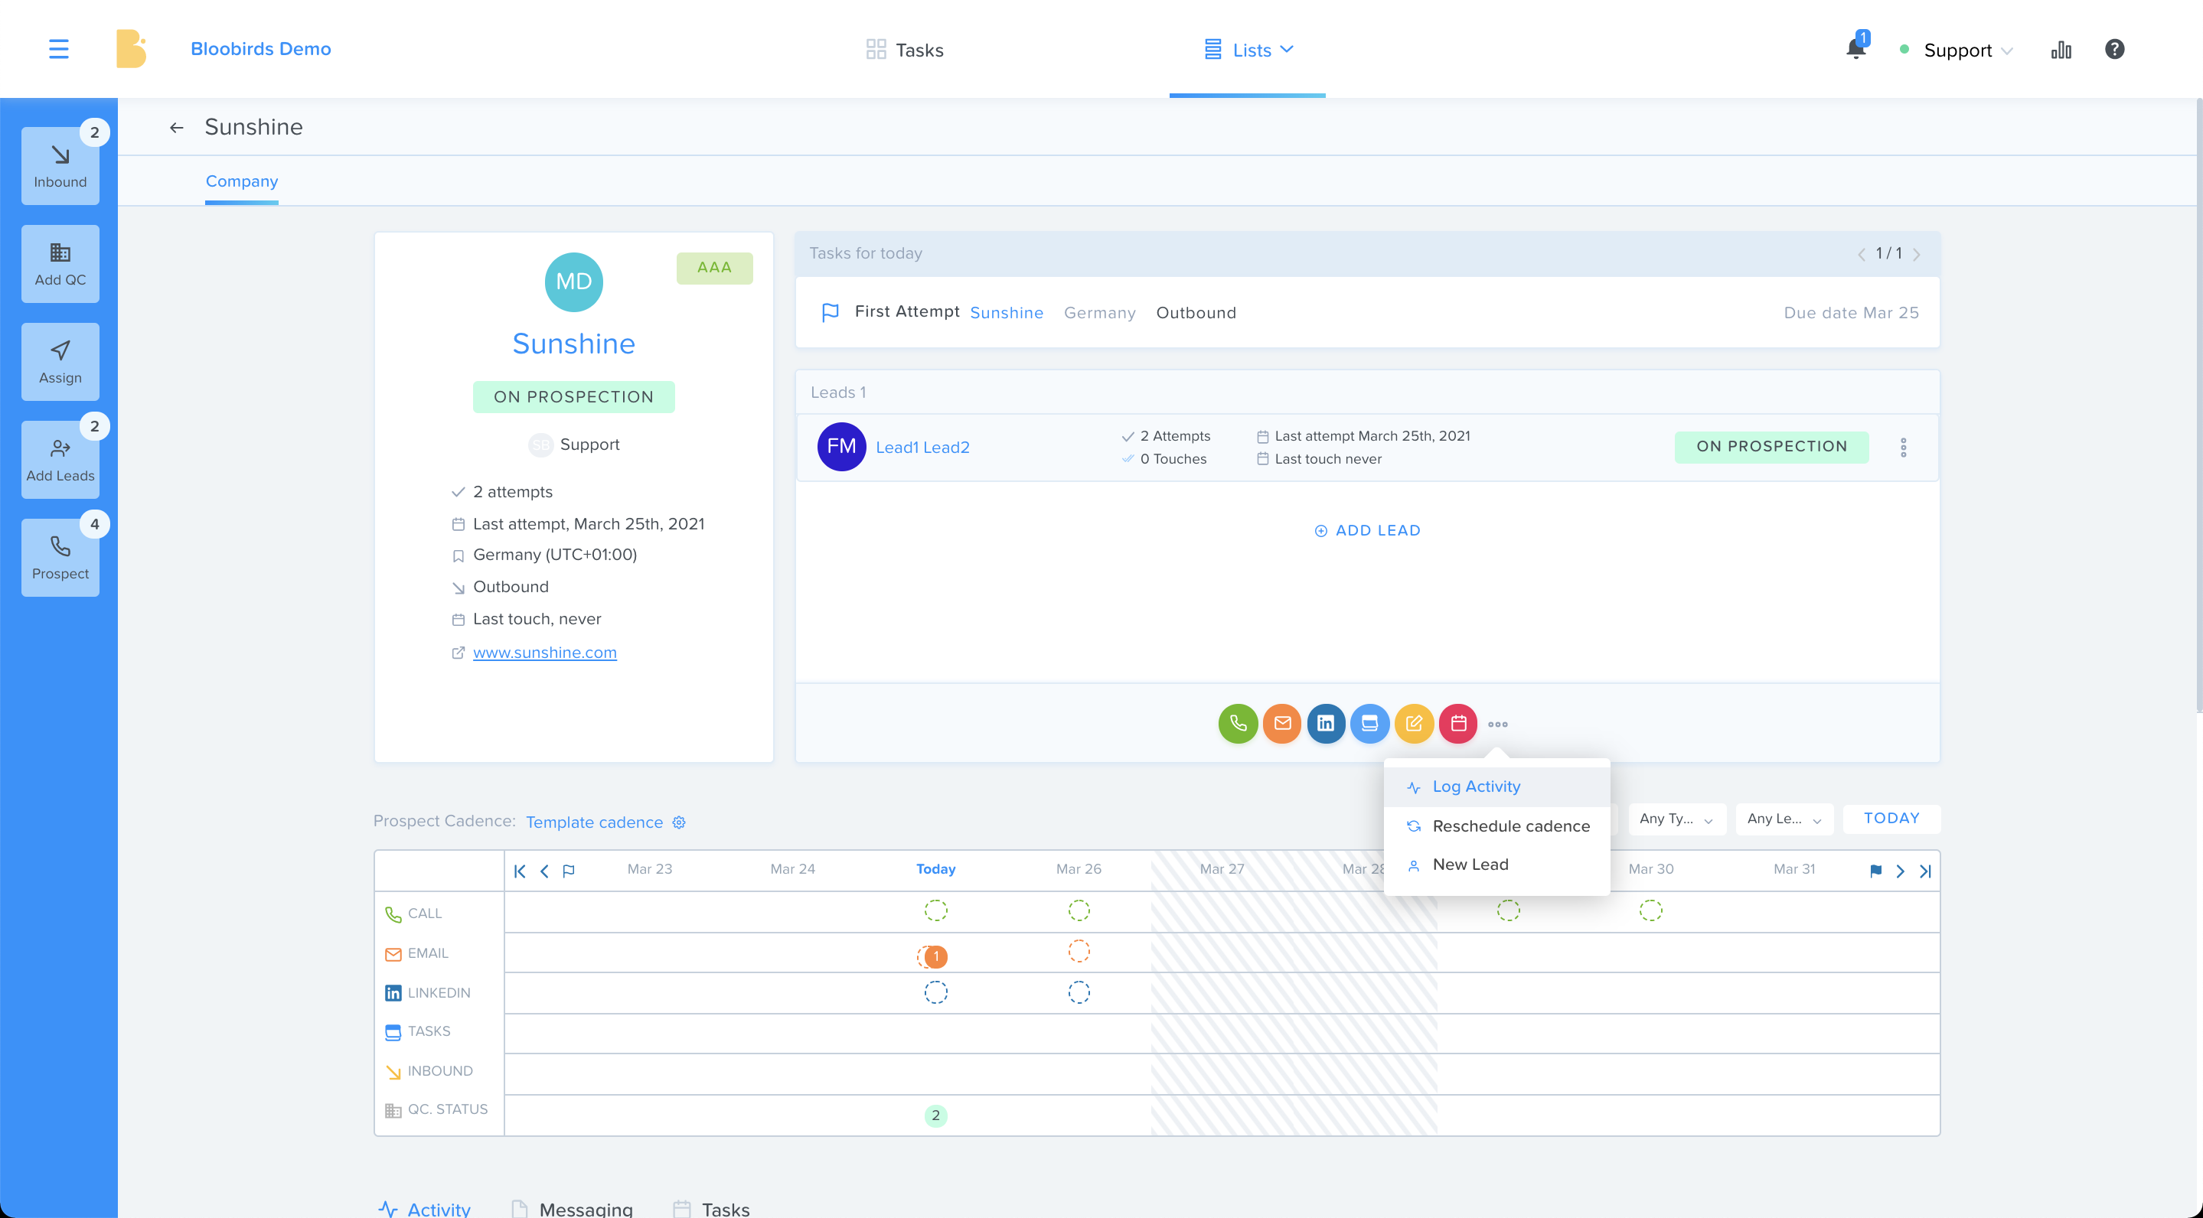The height and width of the screenshot is (1218, 2203).
Task: Click Add Leads in the sidebar
Action: [60, 460]
